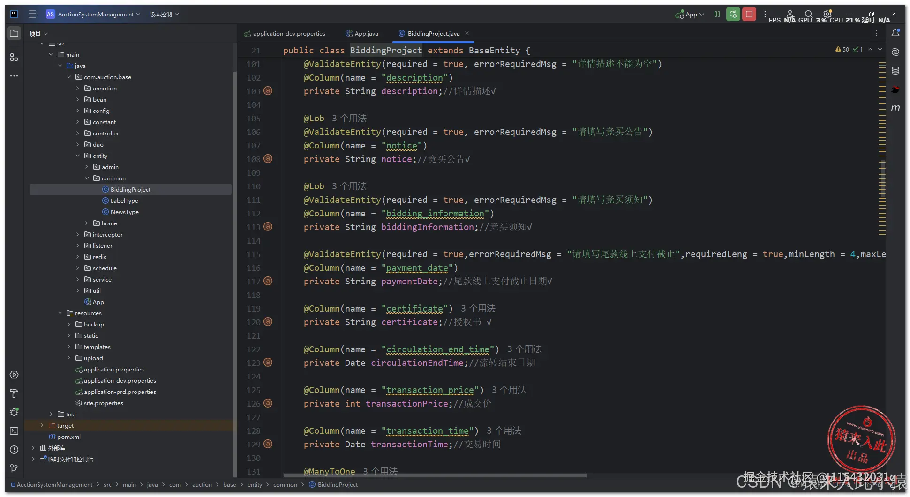Select NewsType class in project tree
910x497 pixels.
124,212
